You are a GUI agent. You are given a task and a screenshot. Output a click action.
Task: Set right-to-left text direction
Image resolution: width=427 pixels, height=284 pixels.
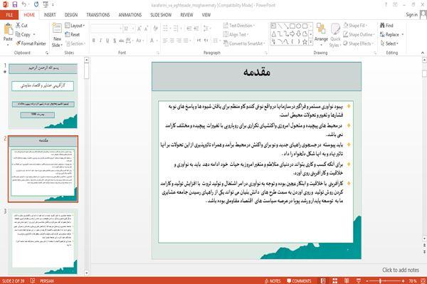pyautogui.click(x=206, y=41)
